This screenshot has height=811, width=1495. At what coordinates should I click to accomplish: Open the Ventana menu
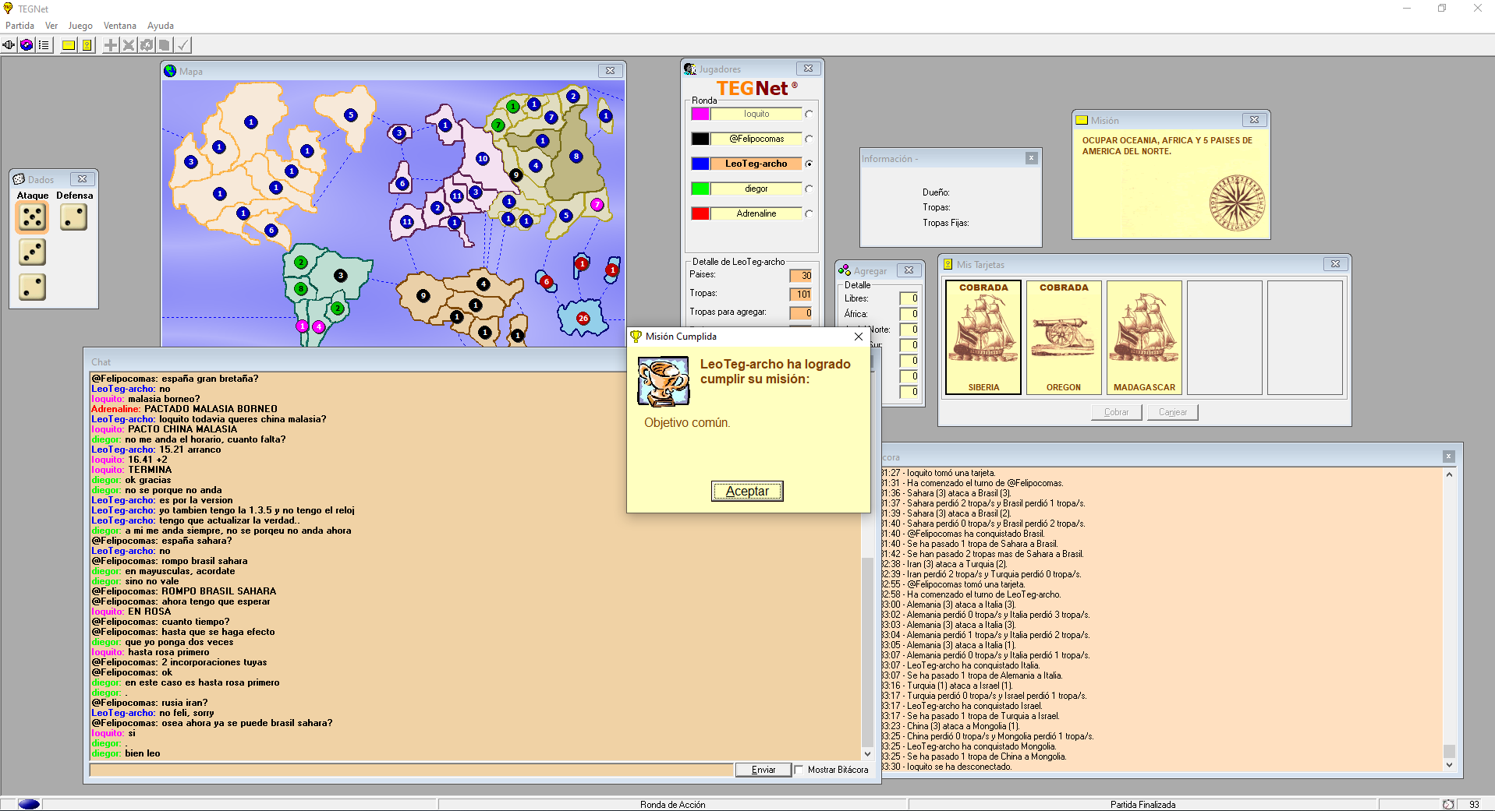point(119,26)
